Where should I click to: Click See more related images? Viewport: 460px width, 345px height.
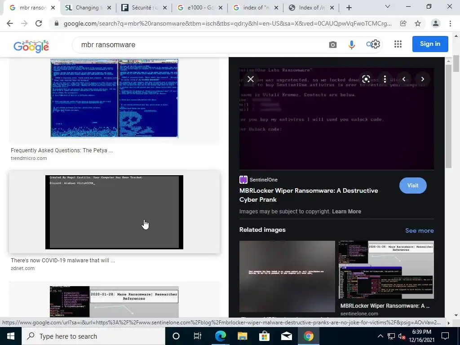coord(419,230)
